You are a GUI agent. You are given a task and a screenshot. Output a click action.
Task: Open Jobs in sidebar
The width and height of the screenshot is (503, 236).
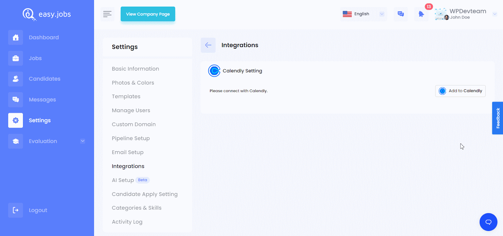[35, 58]
